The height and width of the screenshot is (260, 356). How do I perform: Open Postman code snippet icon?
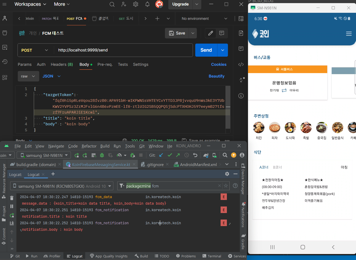tap(241, 64)
